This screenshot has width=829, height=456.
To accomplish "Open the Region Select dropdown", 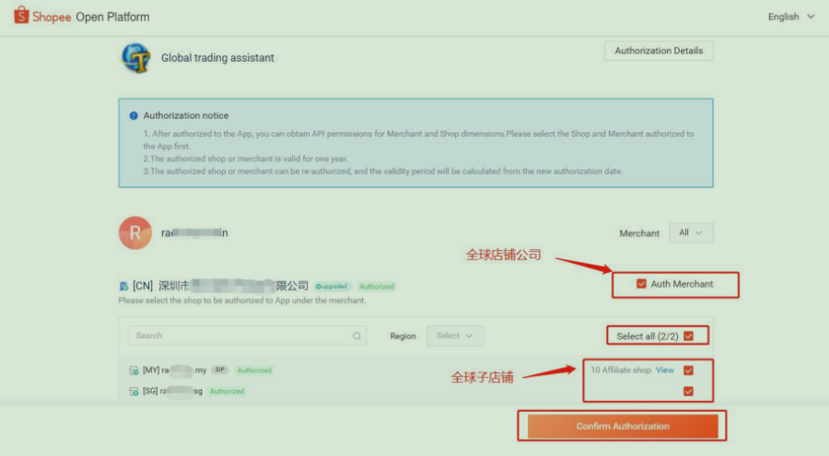I will [455, 336].
